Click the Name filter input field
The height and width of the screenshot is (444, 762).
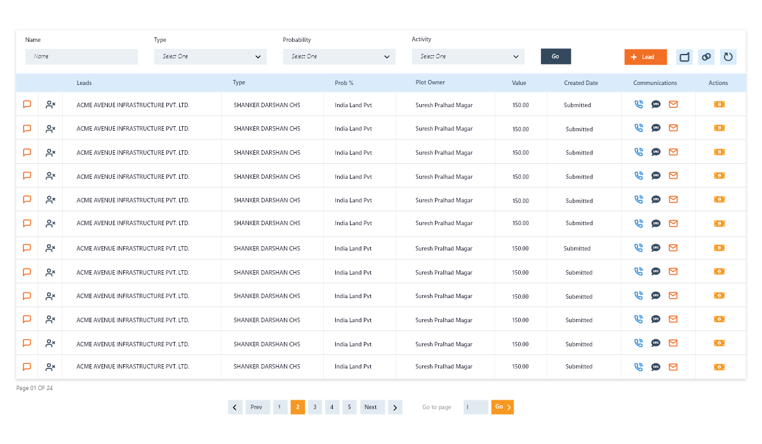click(81, 56)
